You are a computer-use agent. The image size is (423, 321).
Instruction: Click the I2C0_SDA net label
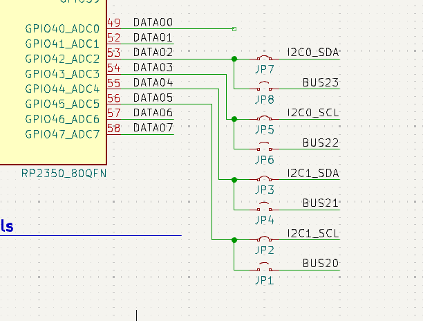(x=312, y=53)
